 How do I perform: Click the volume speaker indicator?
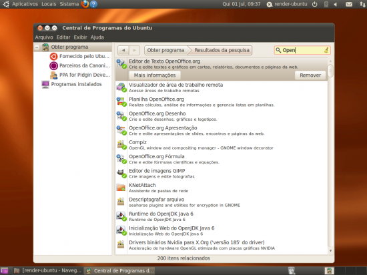(336, 4)
